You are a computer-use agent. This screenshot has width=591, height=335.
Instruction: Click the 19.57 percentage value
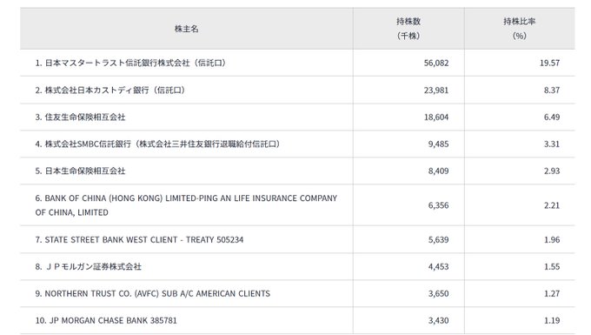(x=549, y=63)
